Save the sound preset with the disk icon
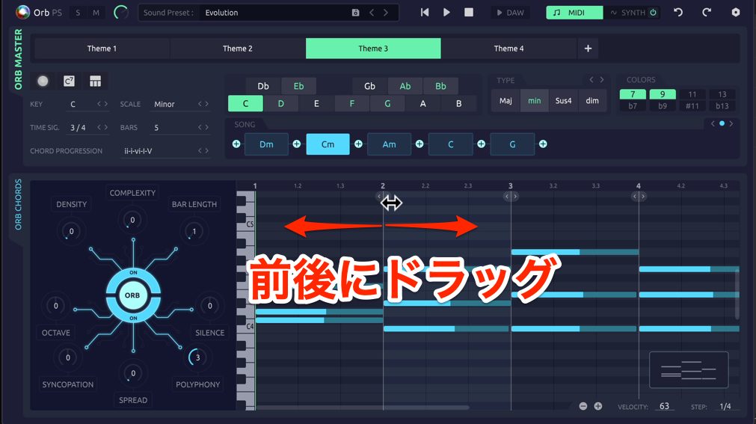The width and height of the screenshot is (756, 424). pos(355,13)
